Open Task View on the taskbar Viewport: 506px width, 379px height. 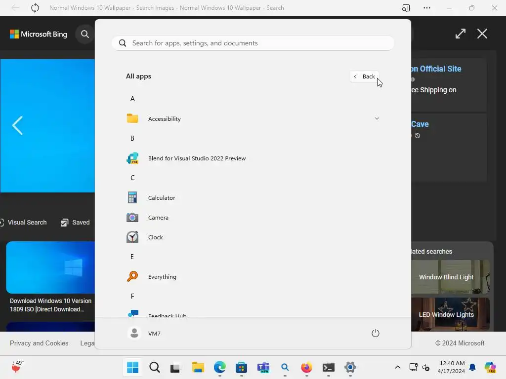click(175, 367)
